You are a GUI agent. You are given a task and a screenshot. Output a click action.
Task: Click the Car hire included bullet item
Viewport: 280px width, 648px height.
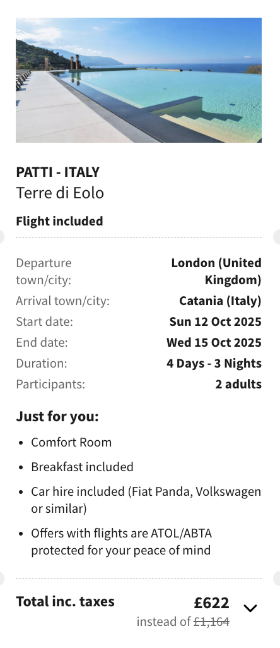146,500
